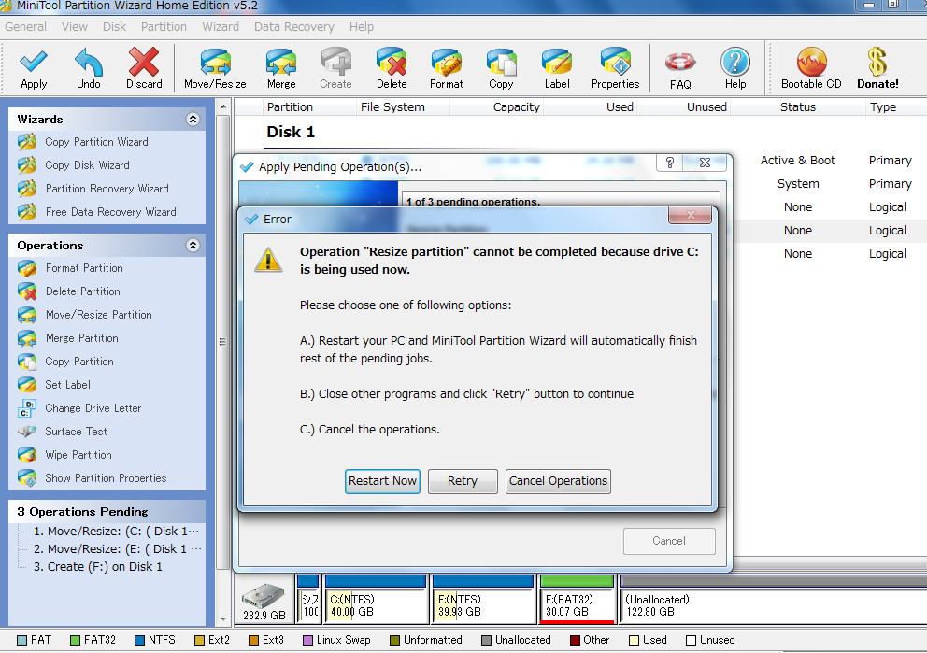Select the C: NTFS 40.00 GB partition block
Image resolution: width=927 pixels, height=653 pixels.
376,599
